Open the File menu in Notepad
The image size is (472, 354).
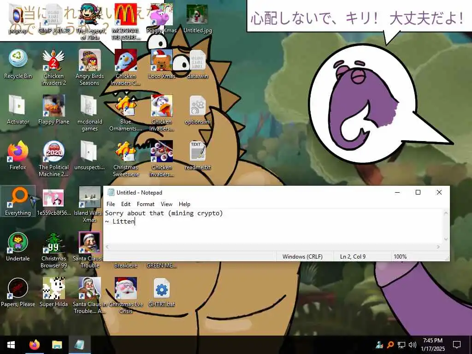pyautogui.click(x=111, y=204)
